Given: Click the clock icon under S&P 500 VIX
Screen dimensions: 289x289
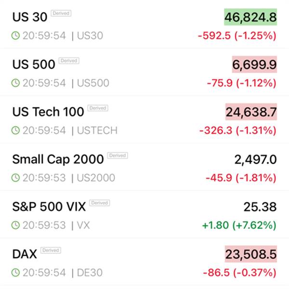Looking at the screenshot, I should pyautogui.click(x=15, y=225).
